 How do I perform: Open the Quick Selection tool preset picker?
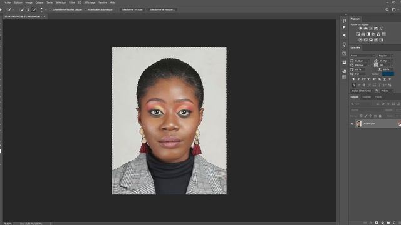pos(10,10)
